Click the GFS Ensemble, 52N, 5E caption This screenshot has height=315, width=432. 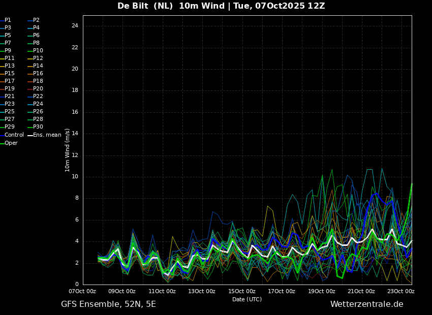pyautogui.click(x=109, y=304)
